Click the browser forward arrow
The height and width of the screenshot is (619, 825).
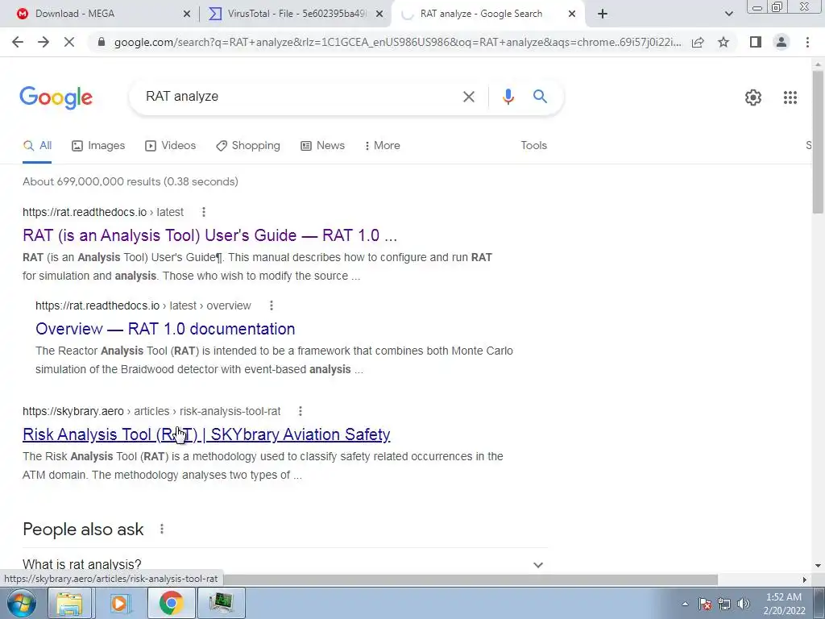point(44,42)
